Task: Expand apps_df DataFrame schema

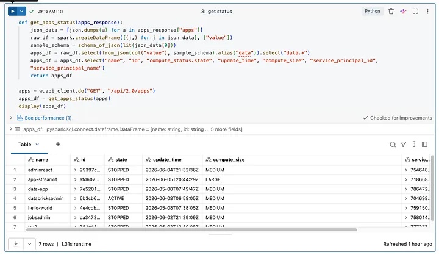Action: point(11,129)
